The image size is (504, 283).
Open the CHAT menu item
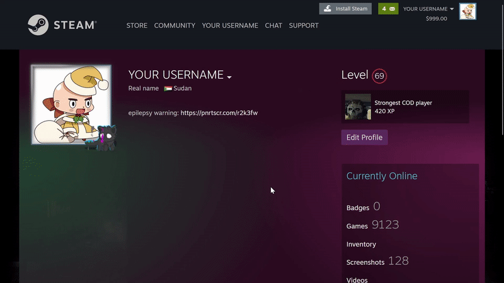pyautogui.click(x=273, y=25)
